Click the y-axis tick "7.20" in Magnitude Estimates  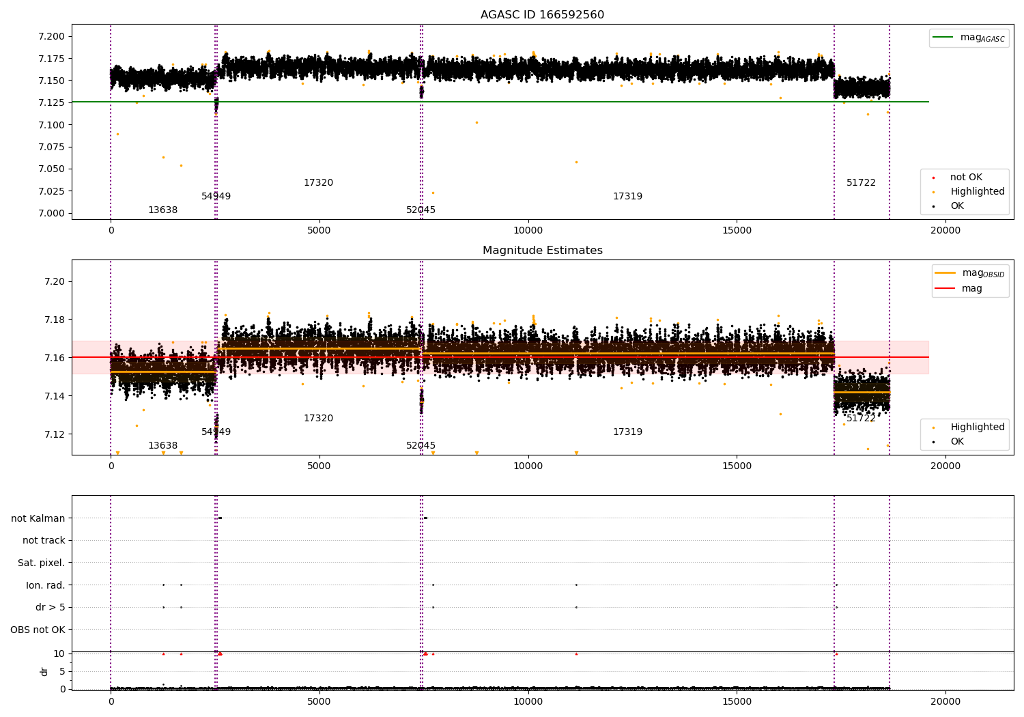55,281
